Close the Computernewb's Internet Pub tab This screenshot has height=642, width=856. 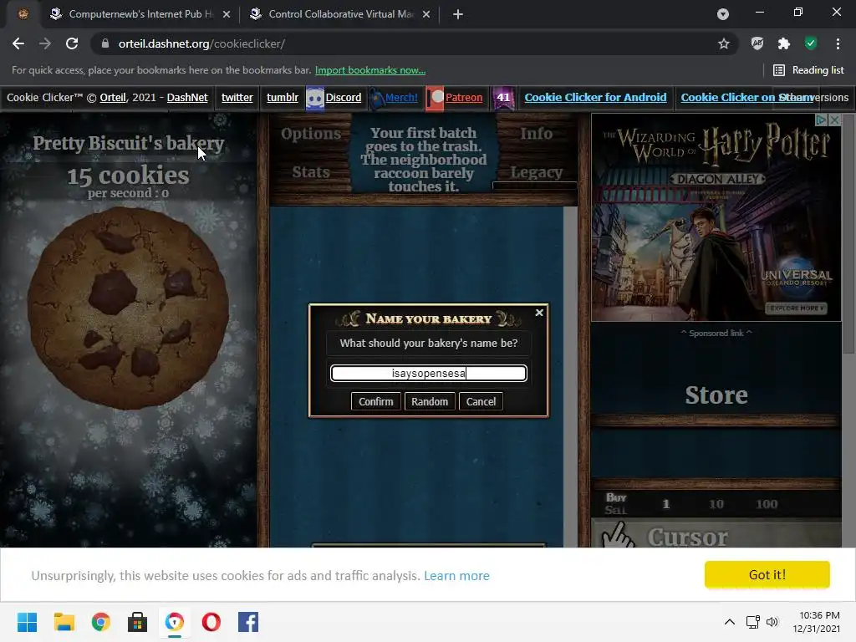227,14
